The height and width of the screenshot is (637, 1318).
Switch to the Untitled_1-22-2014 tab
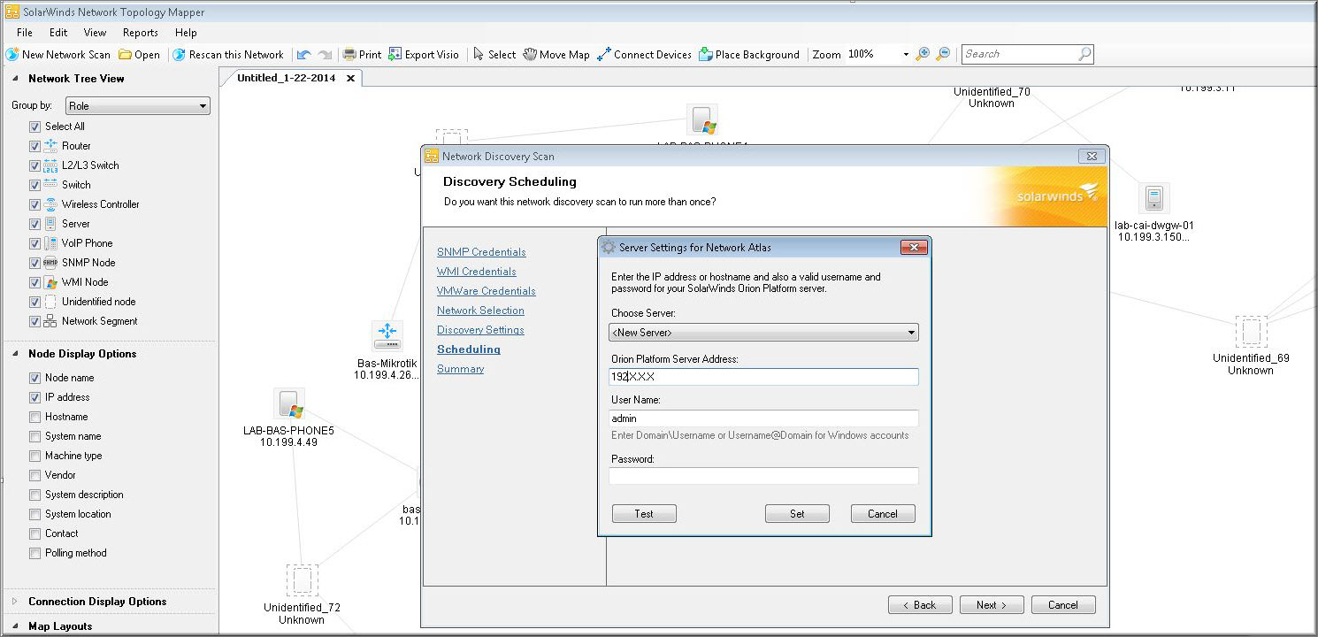pos(286,78)
